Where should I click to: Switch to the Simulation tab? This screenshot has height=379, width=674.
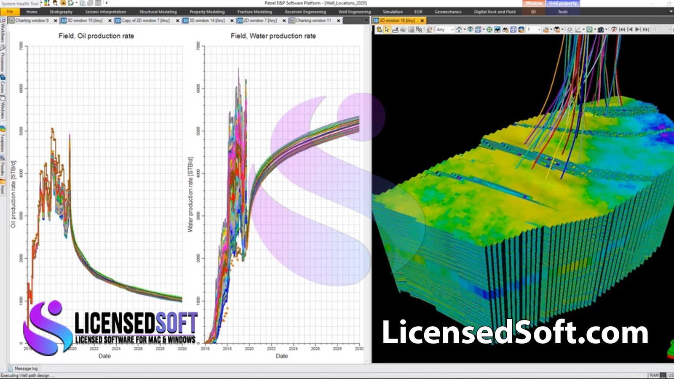393,12
